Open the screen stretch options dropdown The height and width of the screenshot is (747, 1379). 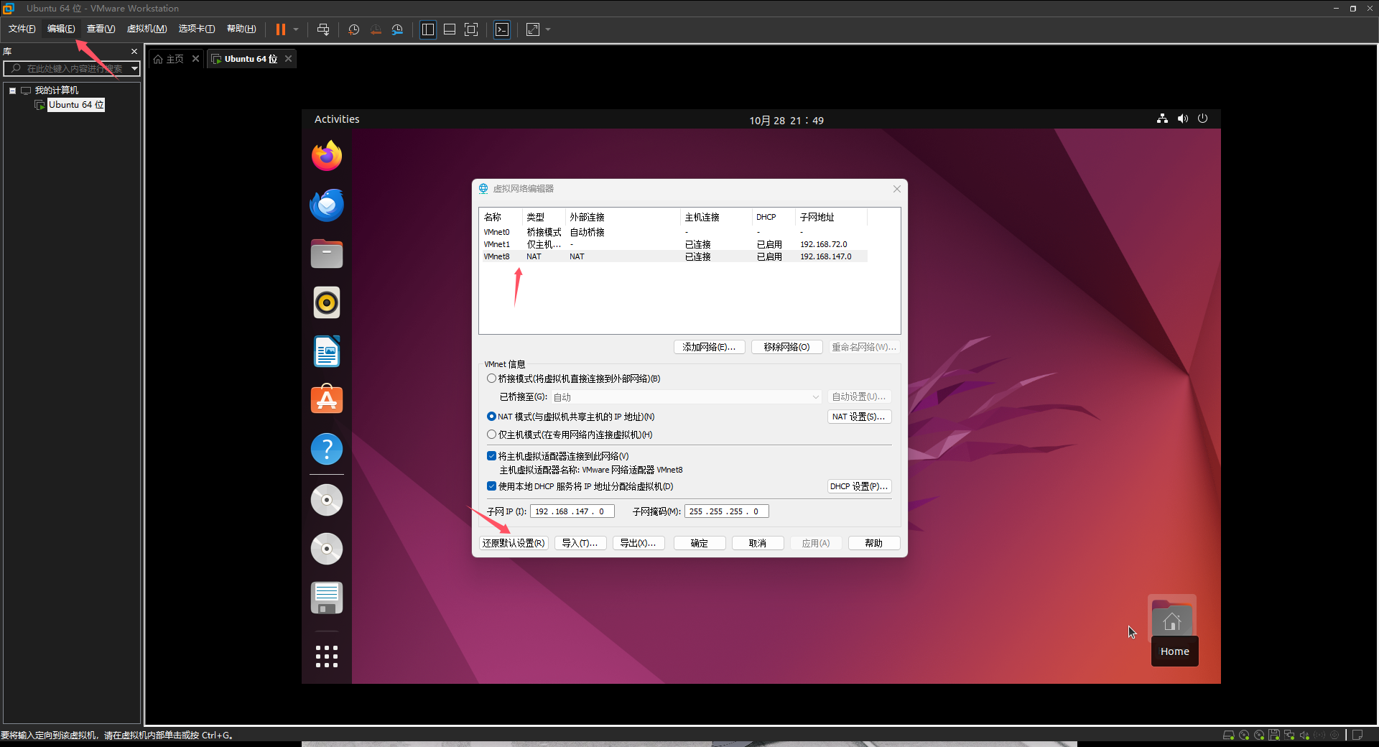pos(547,29)
